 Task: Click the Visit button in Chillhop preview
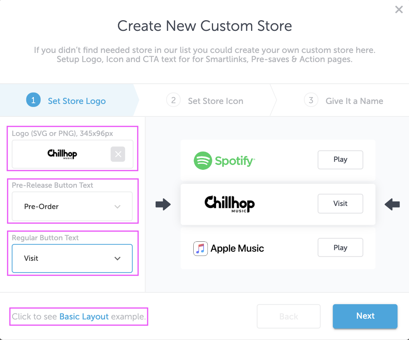click(x=341, y=204)
